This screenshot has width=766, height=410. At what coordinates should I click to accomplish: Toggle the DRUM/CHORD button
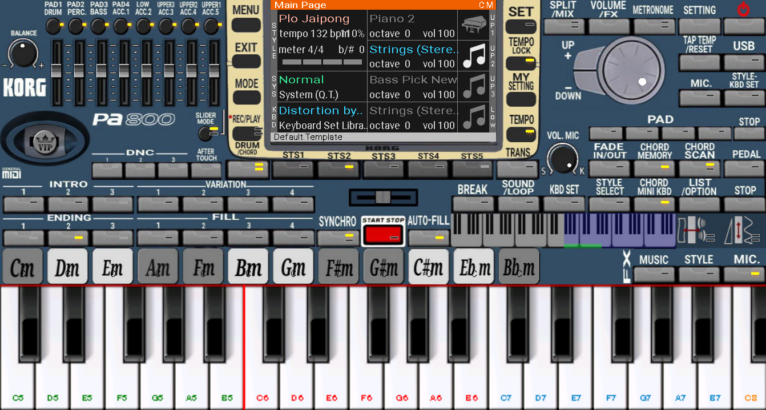[248, 168]
